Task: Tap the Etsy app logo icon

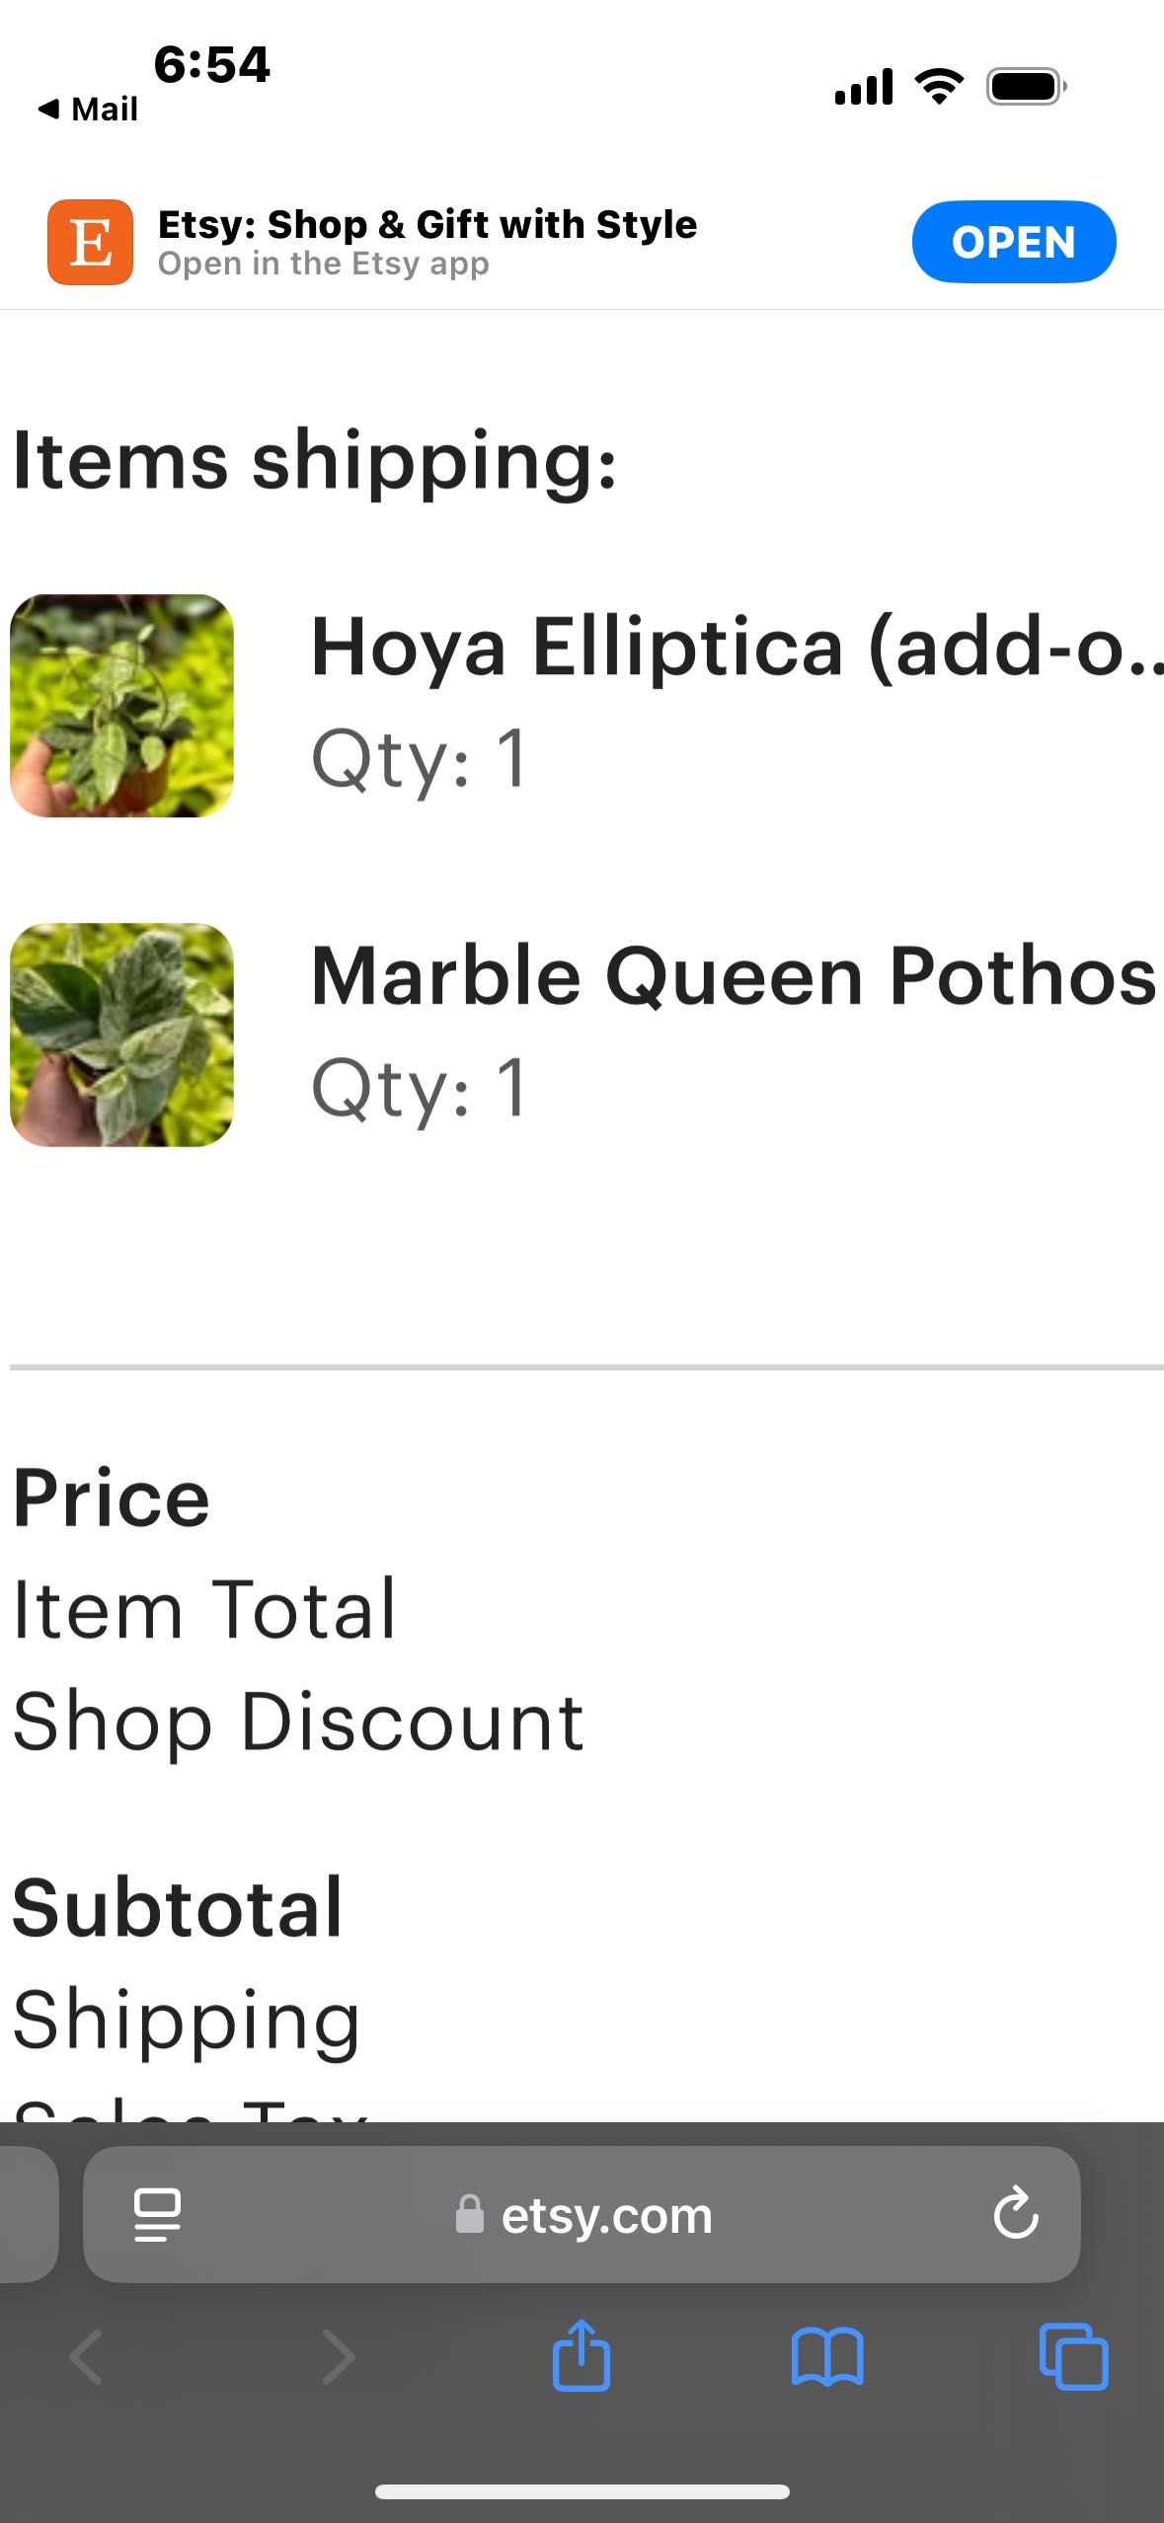Action: point(90,242)
